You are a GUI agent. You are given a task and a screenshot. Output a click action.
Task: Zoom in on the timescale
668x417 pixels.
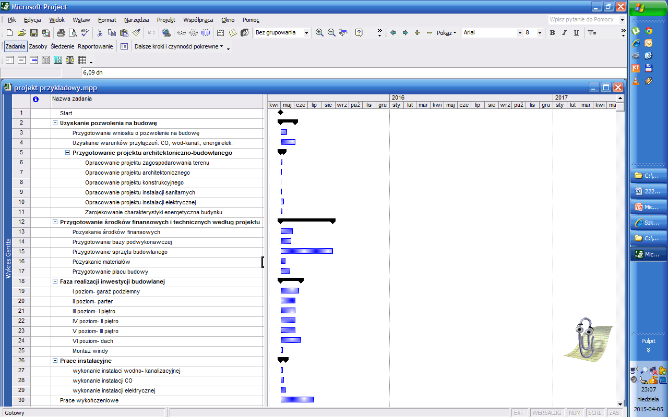coord(319,33)
